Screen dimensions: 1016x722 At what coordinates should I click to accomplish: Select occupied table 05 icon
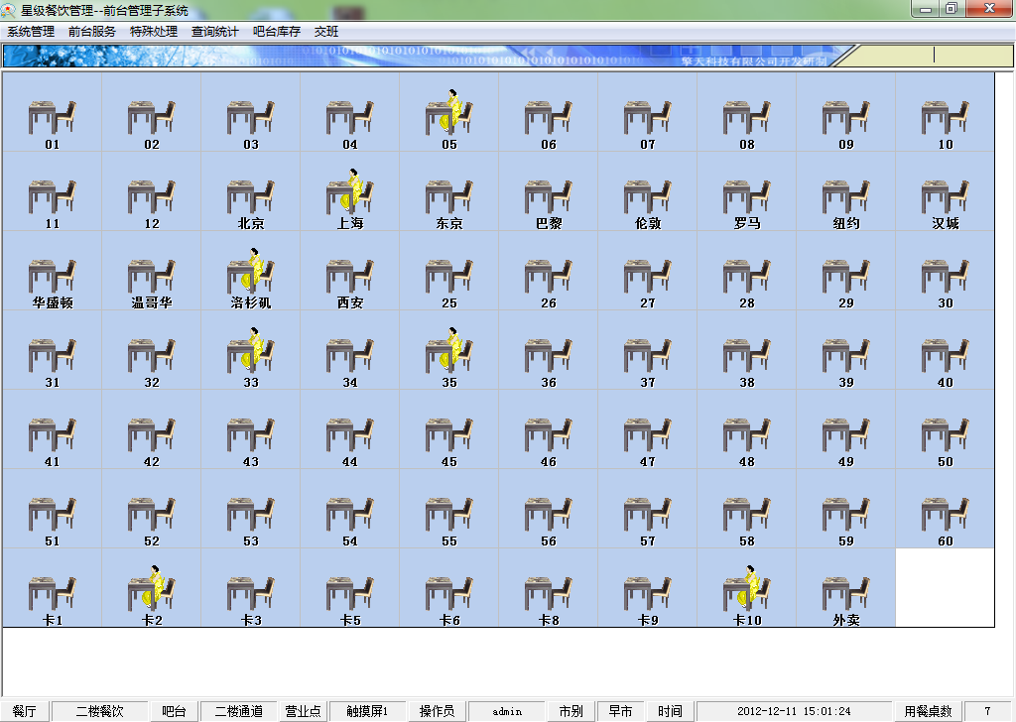(449, 113)
